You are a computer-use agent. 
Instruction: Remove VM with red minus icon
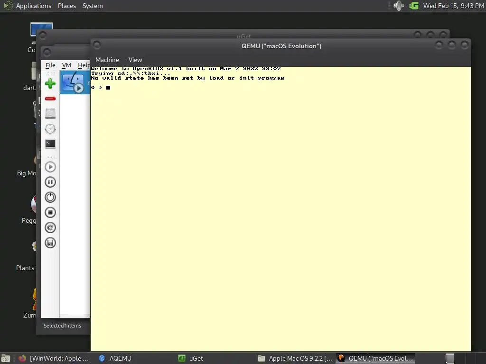click(x=50, y=99)
